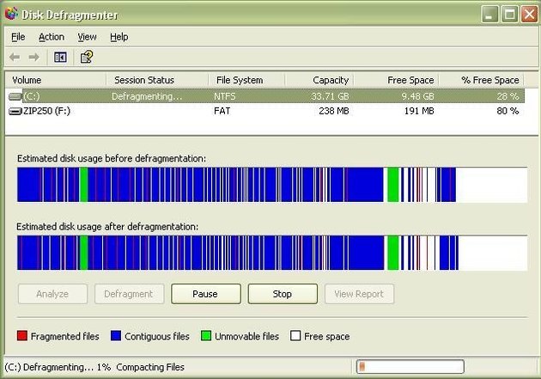541x379 pixels.
Task: Click the 'Free space' legend label
Action: (x=326, y=336)
